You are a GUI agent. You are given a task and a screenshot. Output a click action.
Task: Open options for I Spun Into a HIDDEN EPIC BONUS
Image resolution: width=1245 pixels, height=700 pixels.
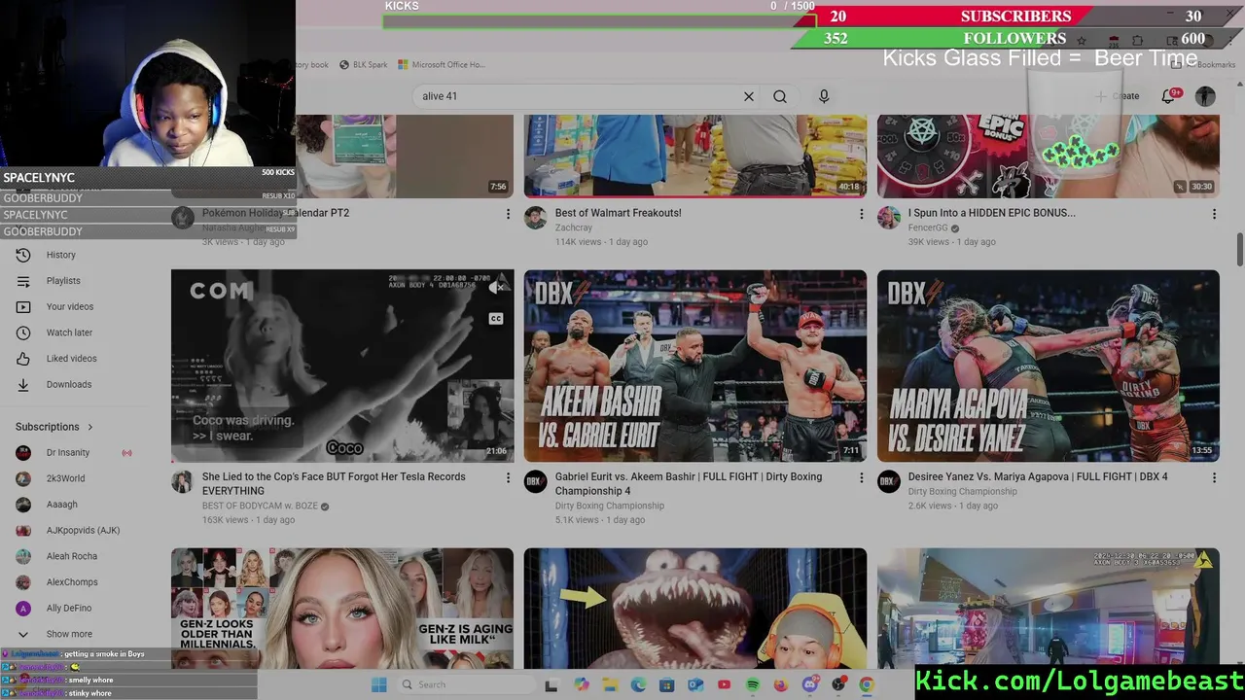pos(1214,213)
